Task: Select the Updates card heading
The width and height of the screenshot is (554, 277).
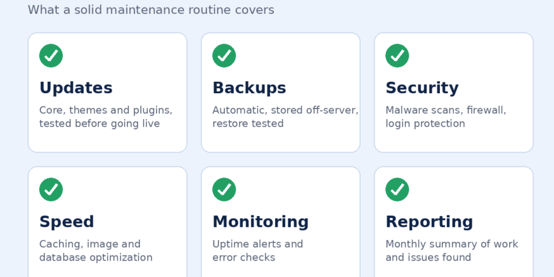Action: tap(76, 88)
